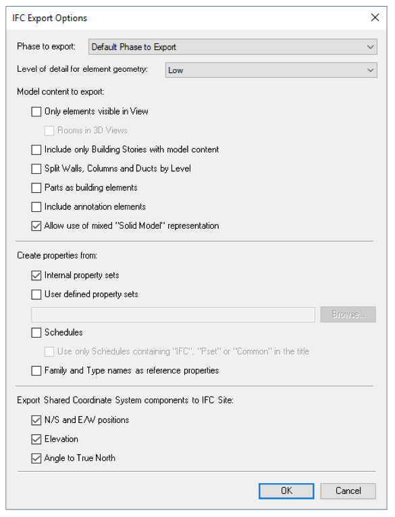Confirm with the OK button
The height and width of the screenshot is (517, 395).
[x=286, y=491]
